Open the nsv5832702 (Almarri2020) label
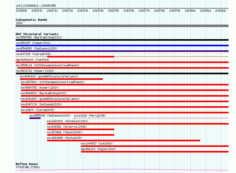Image resolution: width=236 pixels, height=173 pixels. [x=35, y=71]
